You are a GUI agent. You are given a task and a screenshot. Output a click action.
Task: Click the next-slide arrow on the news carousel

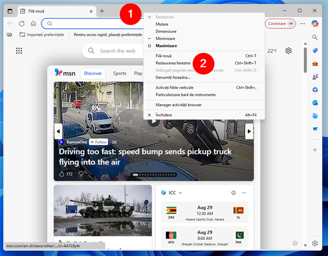pyautogui.click(x=249, y=131)
